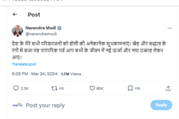Viewport: 179px width, 119px height.
Task: Open Narendra Modi's profile avatar
Action: pyautogui.click(x=17, y=31)
